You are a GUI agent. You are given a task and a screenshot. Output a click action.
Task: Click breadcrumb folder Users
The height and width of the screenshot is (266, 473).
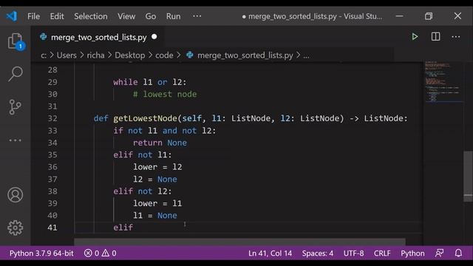[67, 55]
